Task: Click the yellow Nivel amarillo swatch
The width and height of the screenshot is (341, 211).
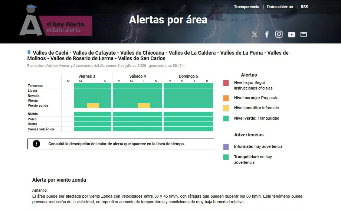Action: click(x=226, y=108)
